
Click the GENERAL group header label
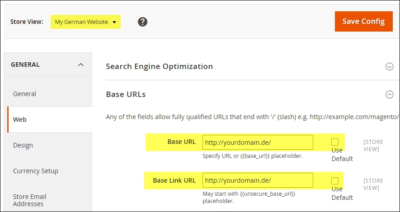(x=25, y=65)
